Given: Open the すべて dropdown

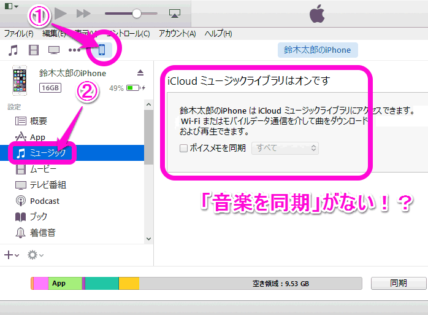Looking at the screenshot, I should click(285, 148).
